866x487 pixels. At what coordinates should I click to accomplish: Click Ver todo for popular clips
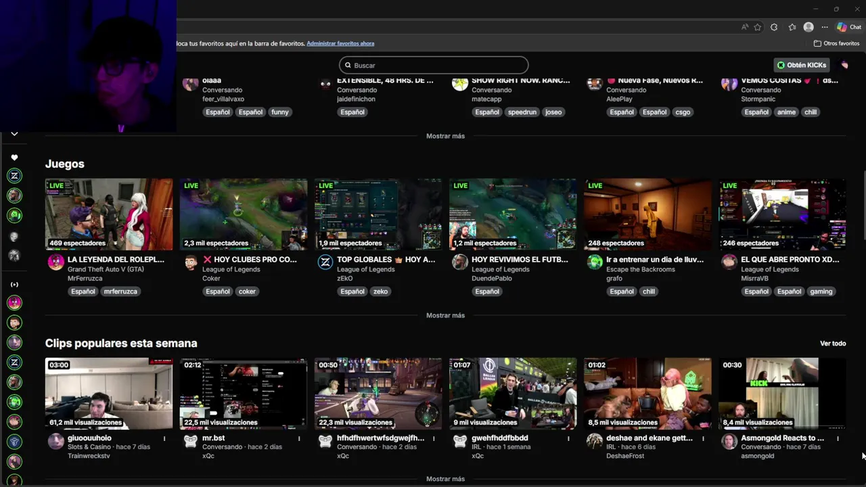click(x=833, y=344)
